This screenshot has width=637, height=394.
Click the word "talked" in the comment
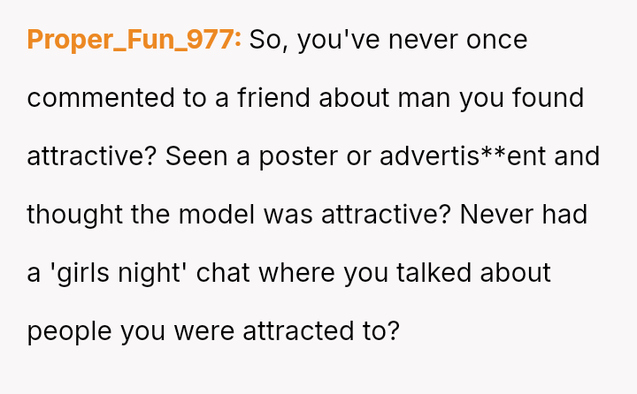click(426, 273)
